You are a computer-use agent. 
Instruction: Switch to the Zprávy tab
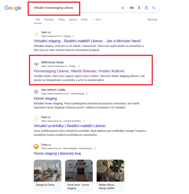click(73, 19)
